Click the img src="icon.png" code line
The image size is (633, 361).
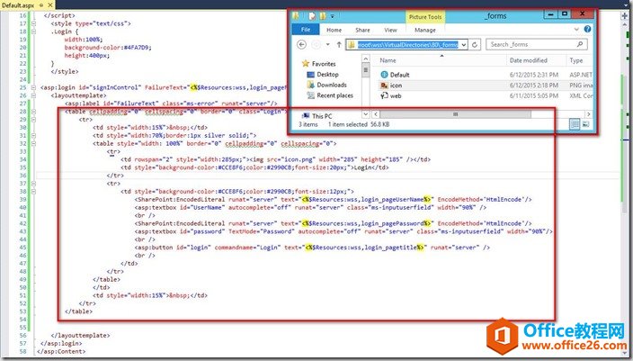tap(275, 159)
